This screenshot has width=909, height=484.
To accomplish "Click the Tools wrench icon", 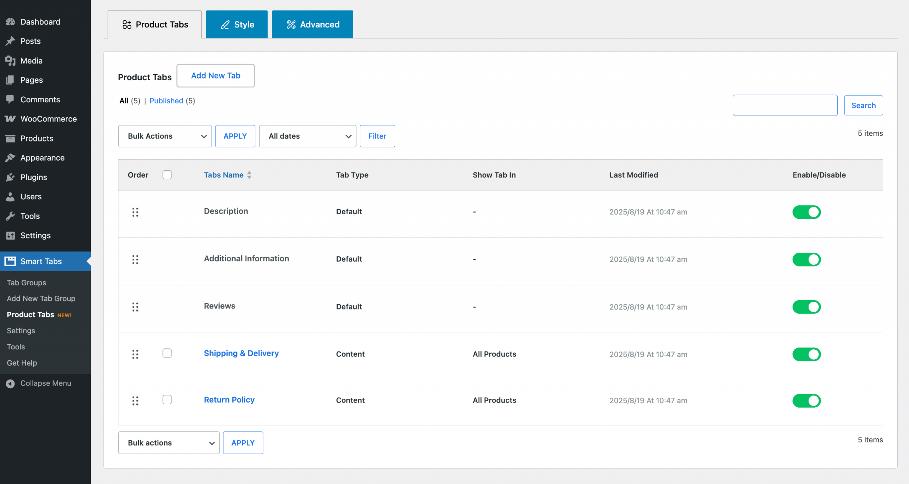I will tap(10, 216).
